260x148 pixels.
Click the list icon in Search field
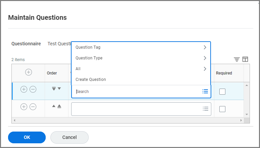pyautogui.click(x=205, y=91)
